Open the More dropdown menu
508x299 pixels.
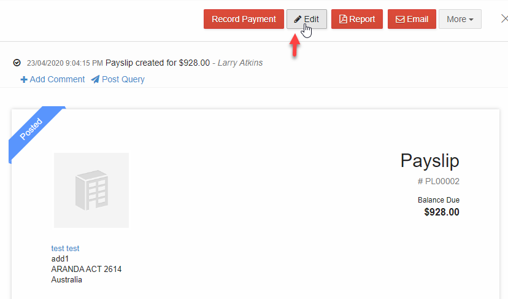coord(460,19)
